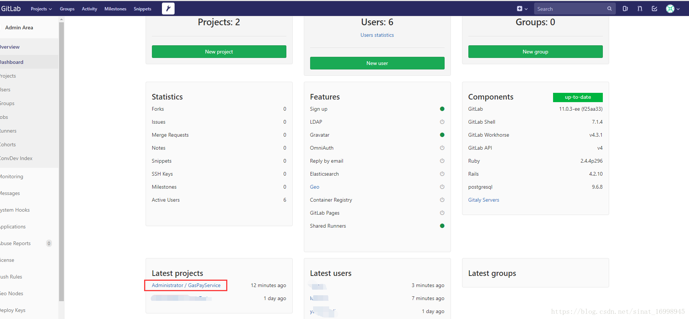The height and width of the screenshot is (319, 689).
Task: Click the '3 minutes ago' user timestamp
Action: [428, 285]
